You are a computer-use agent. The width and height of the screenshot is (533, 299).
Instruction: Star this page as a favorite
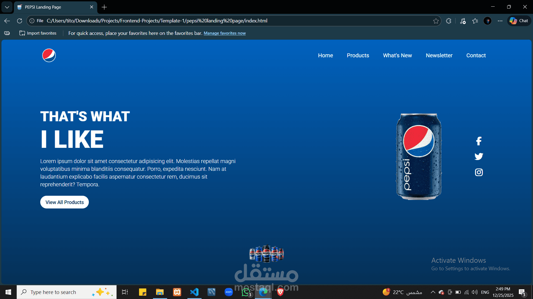point(436,21)
